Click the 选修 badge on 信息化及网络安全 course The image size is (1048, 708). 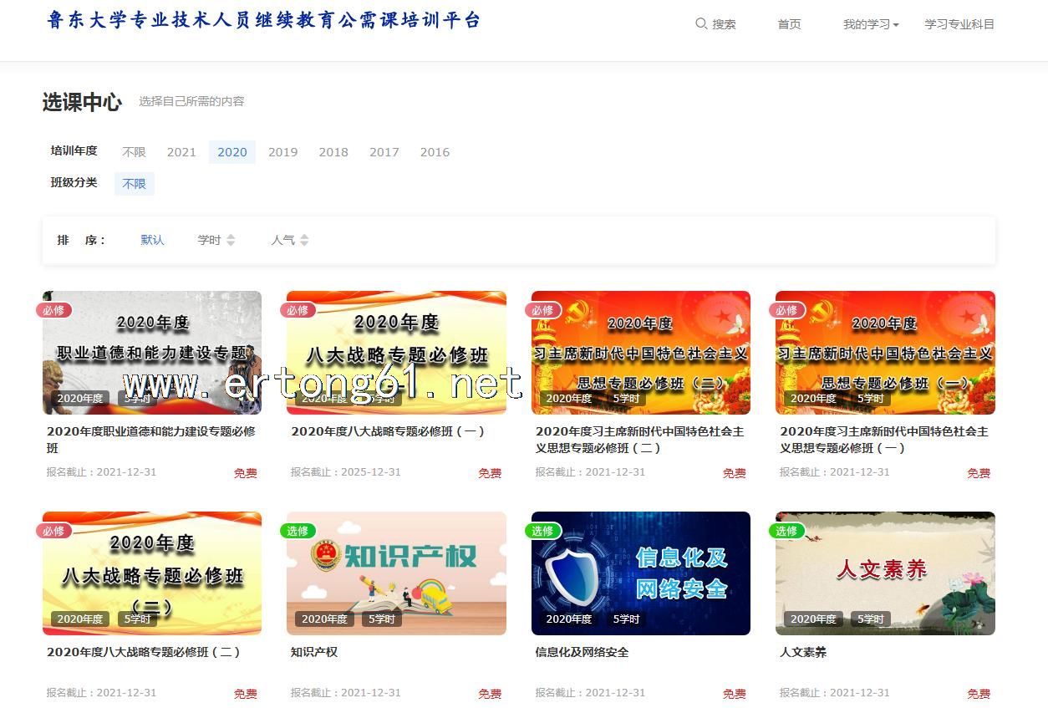[542, 531]
